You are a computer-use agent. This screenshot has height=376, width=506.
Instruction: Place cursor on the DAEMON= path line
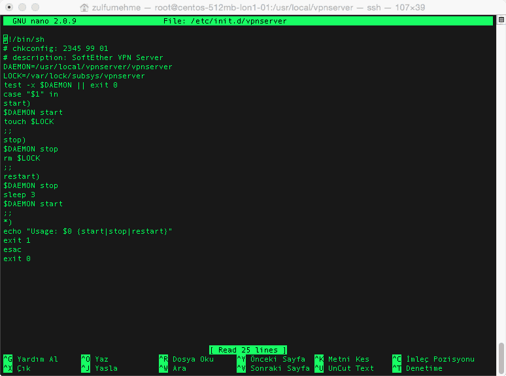[88, 67]
